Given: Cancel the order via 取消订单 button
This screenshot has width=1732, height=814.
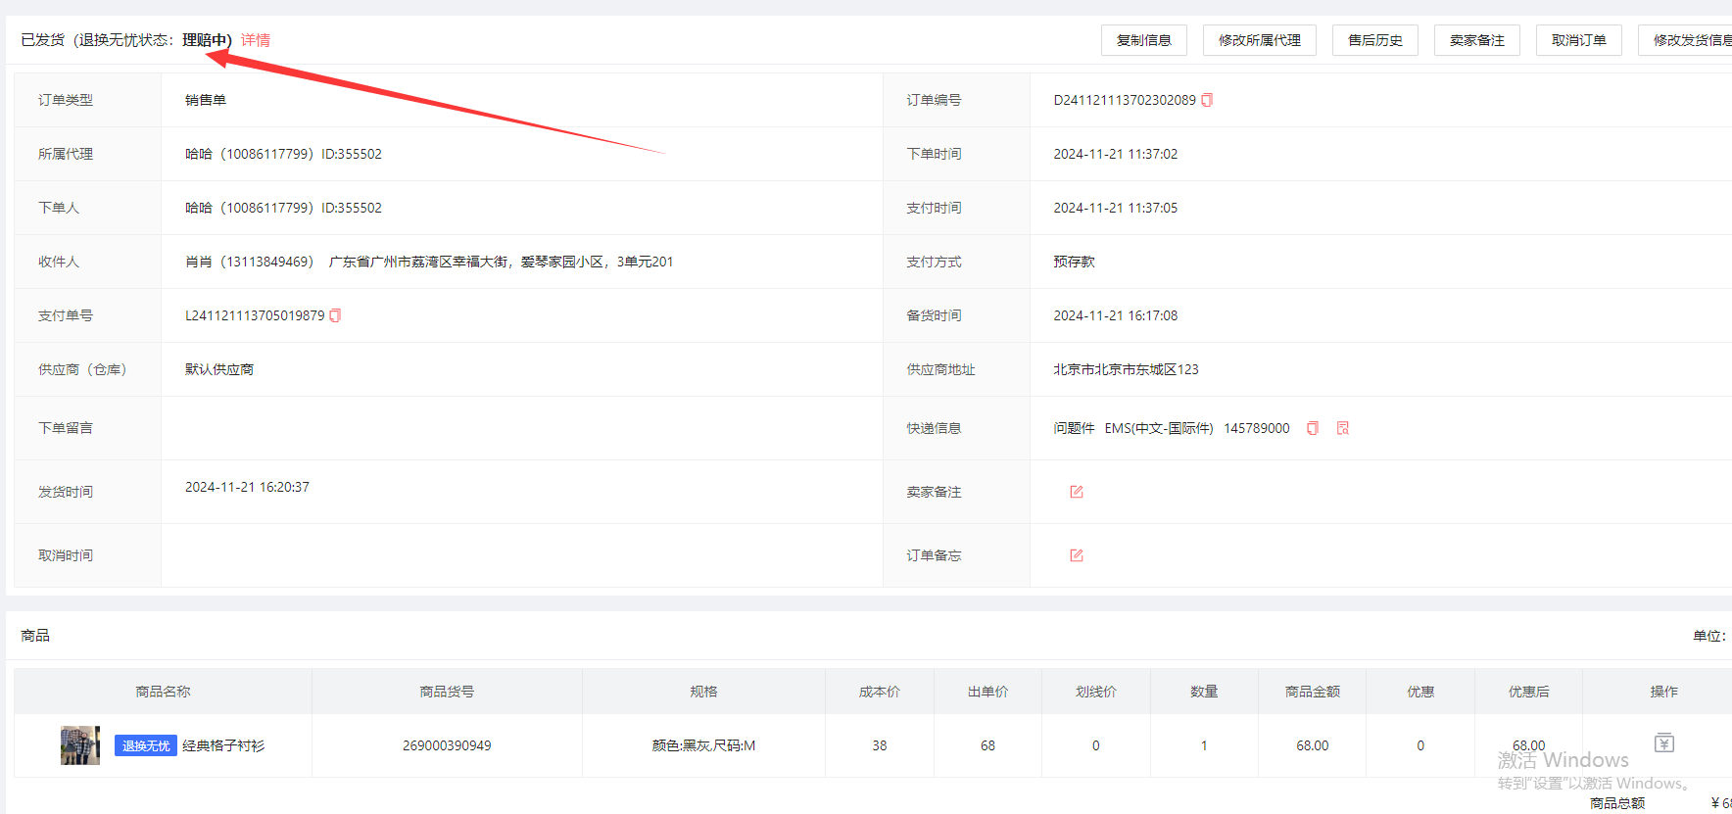Looking at the screenshot, I should coord(1578,40).
